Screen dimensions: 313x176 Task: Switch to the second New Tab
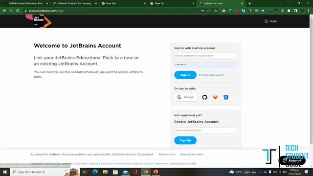click(159, 3)
